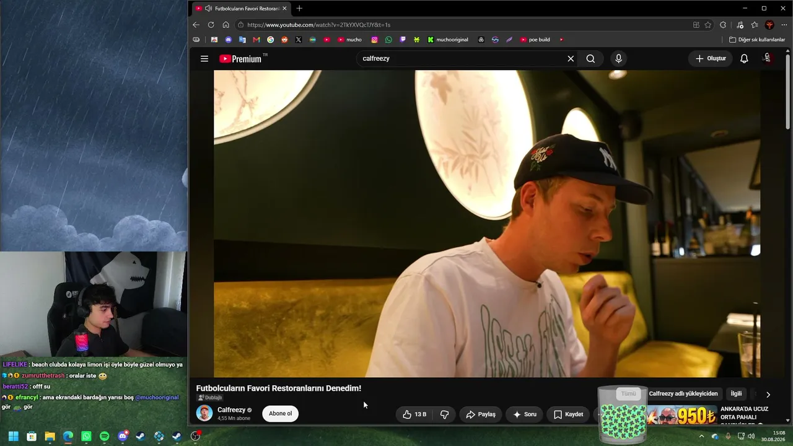Open a new browser tab
This screenshot has width=793, height=446.
(x=299, y=8)
